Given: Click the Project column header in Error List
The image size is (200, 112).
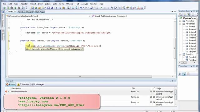Looking at the screenshot, I should click(x=159, y=88).
